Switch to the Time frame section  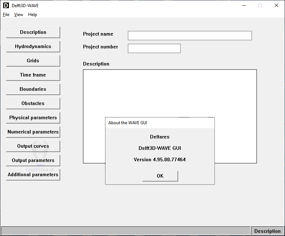point(33,75)
